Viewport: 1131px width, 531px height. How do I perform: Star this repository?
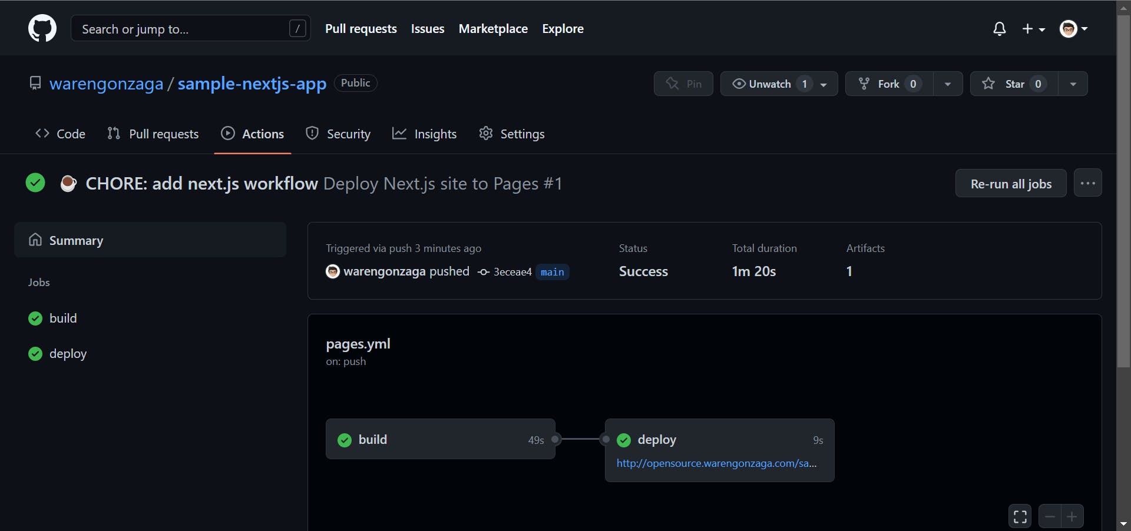pyautogui.click(x=1014, y=84)
